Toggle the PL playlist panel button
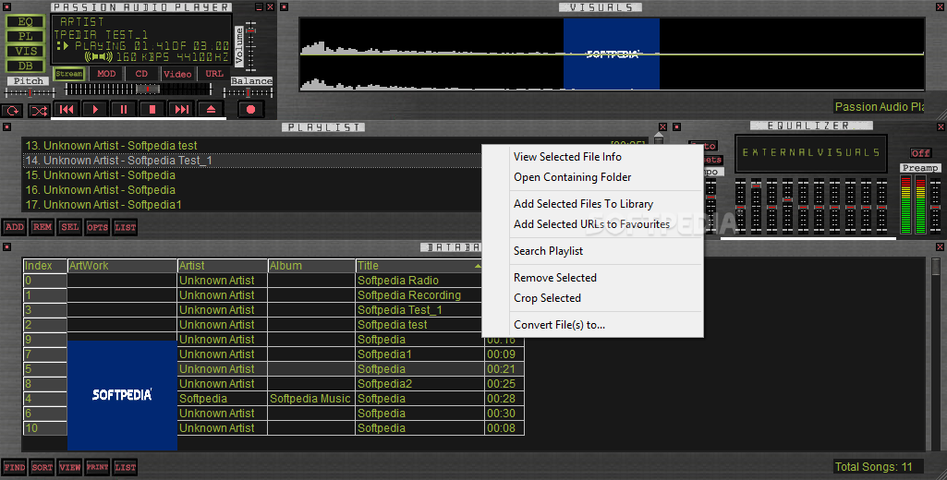 tap(25, 36)
